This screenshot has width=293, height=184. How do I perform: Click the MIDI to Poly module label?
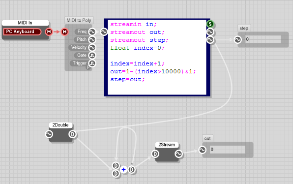click(x=79, y=20)
